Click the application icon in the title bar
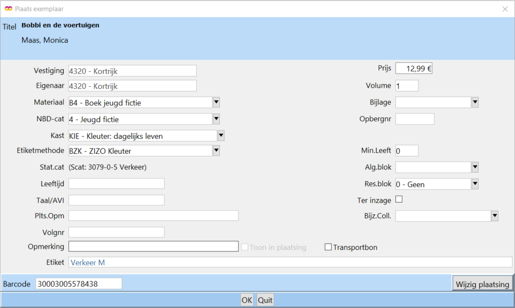This screenshot has height=308, width=515. click(x=8, y=9)
